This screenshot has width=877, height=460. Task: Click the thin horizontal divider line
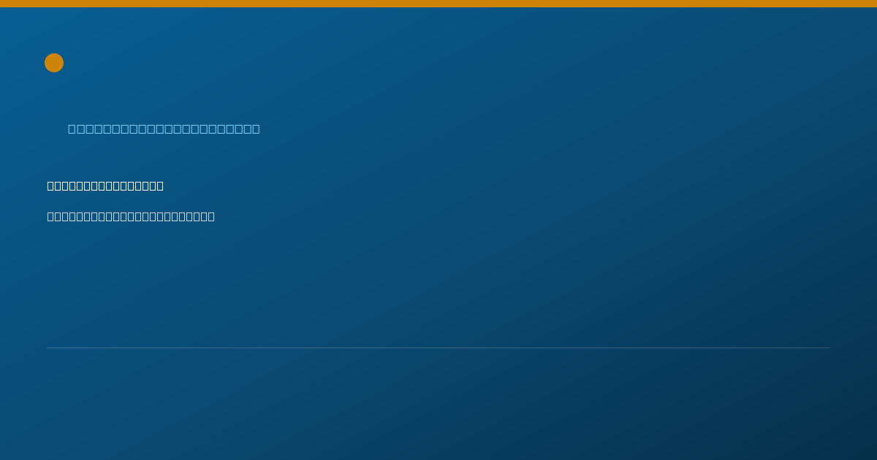tap(438, 348)
